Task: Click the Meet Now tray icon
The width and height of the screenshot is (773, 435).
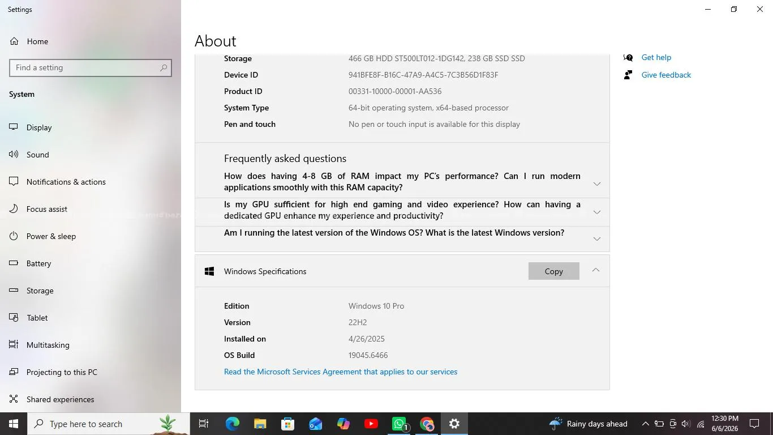Action: coord(673,424)
